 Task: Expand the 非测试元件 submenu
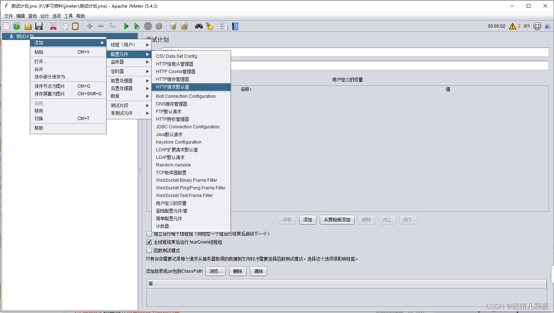click(129, 113)
